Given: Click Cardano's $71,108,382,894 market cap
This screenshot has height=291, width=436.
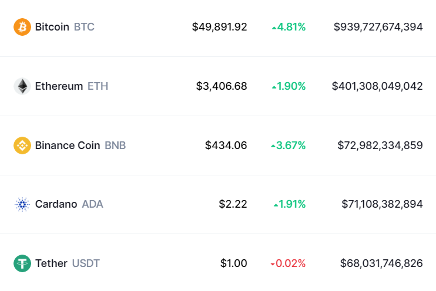Looking at the screenshot, I should tap(382, 204).
